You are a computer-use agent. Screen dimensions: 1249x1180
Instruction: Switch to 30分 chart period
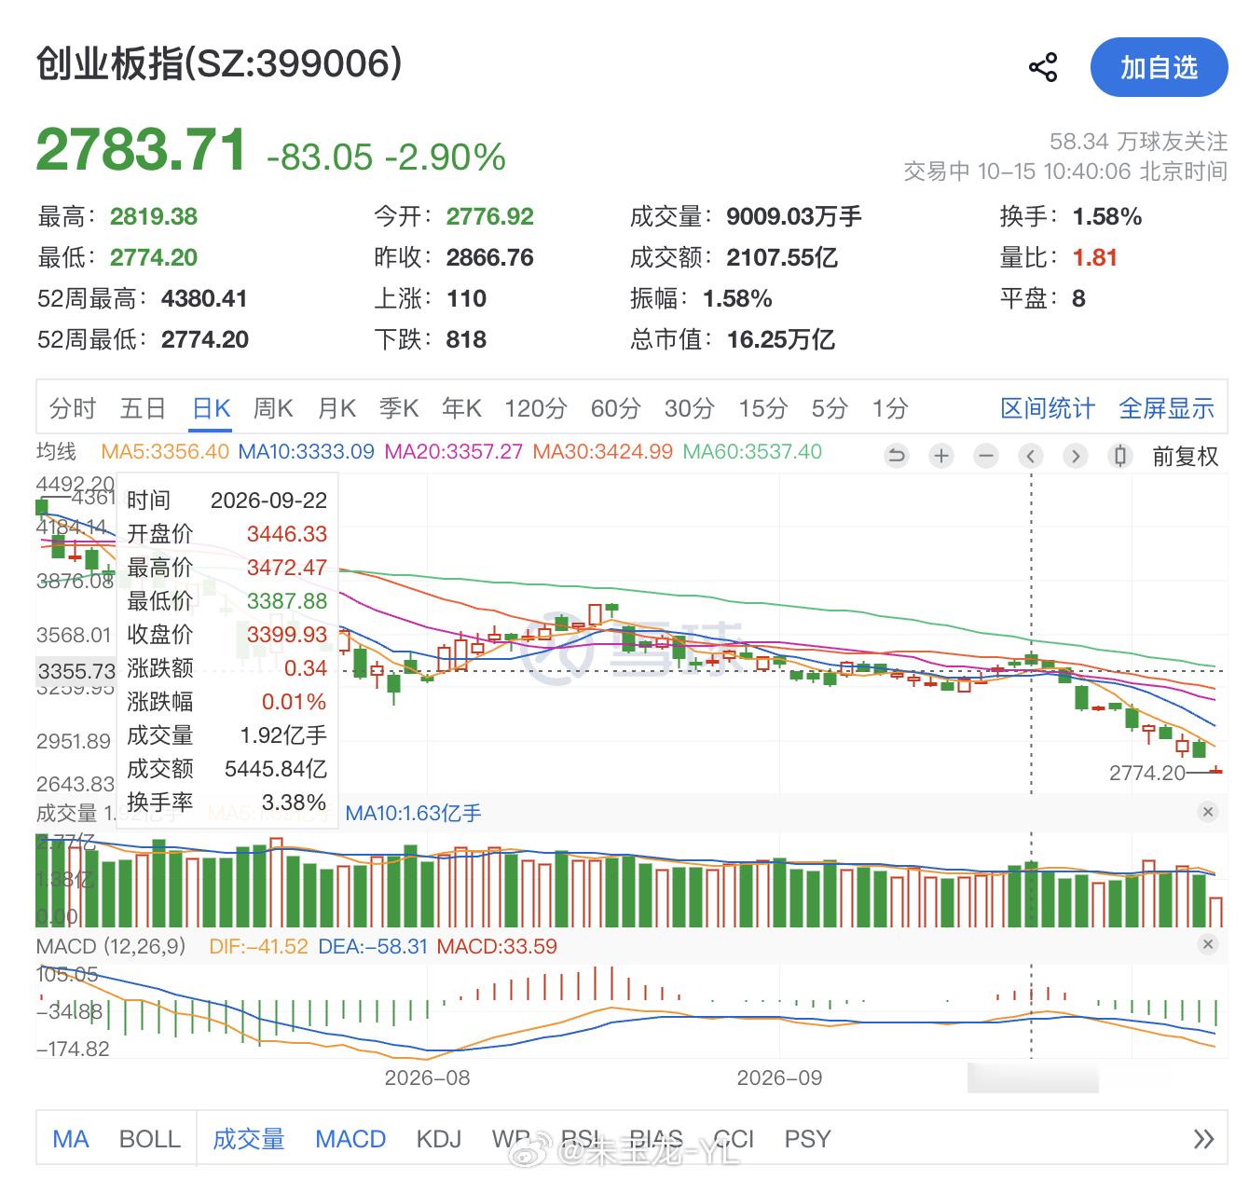(x=689, y=408)
